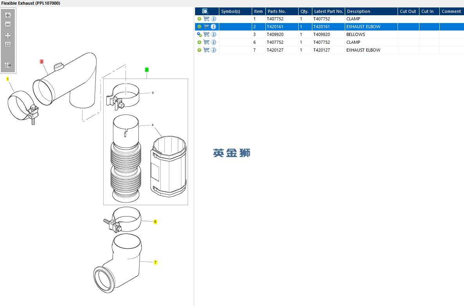Select green callout 3 above the bellows box
This screenshot has width=464, height=306.
[147, 70]
